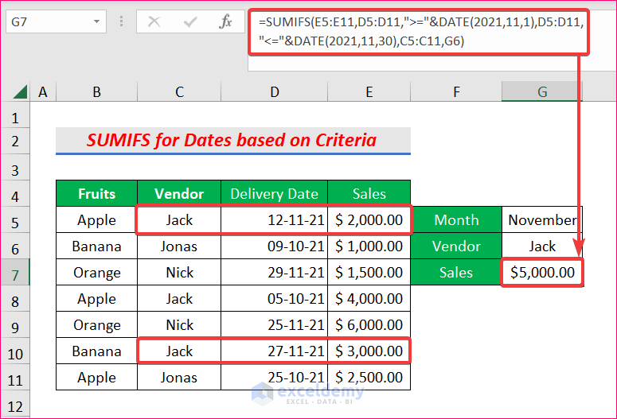Click the date cell '29-11-21'
This screenshot has width=617, height=419.
coord(274,272)
